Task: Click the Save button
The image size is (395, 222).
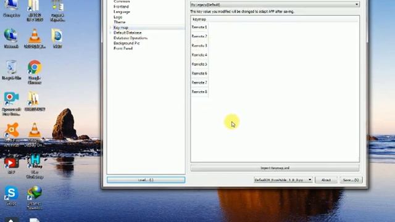Action: point(351,179)
